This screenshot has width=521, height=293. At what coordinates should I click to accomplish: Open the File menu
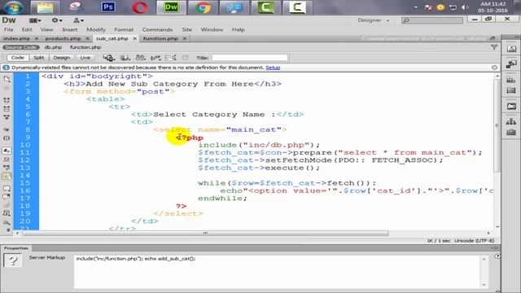[x=9, y=29]
